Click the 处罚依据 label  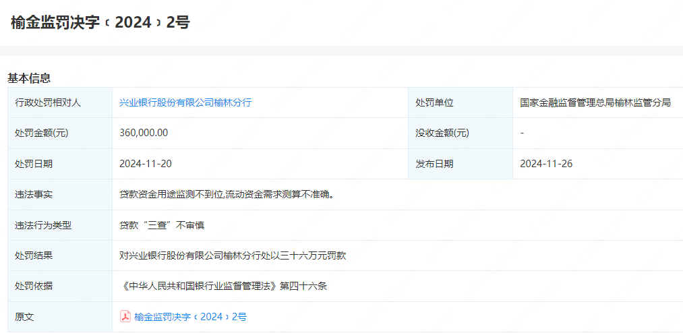pos(34,286)
